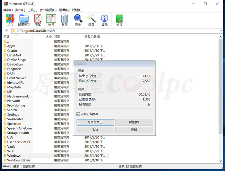Viewport: 225px width, 171px height.
Task: Click the 說明 button in benchmark dialog
Action: coord(134,130)
